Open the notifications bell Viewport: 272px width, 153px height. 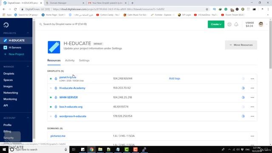coord(236,25)
